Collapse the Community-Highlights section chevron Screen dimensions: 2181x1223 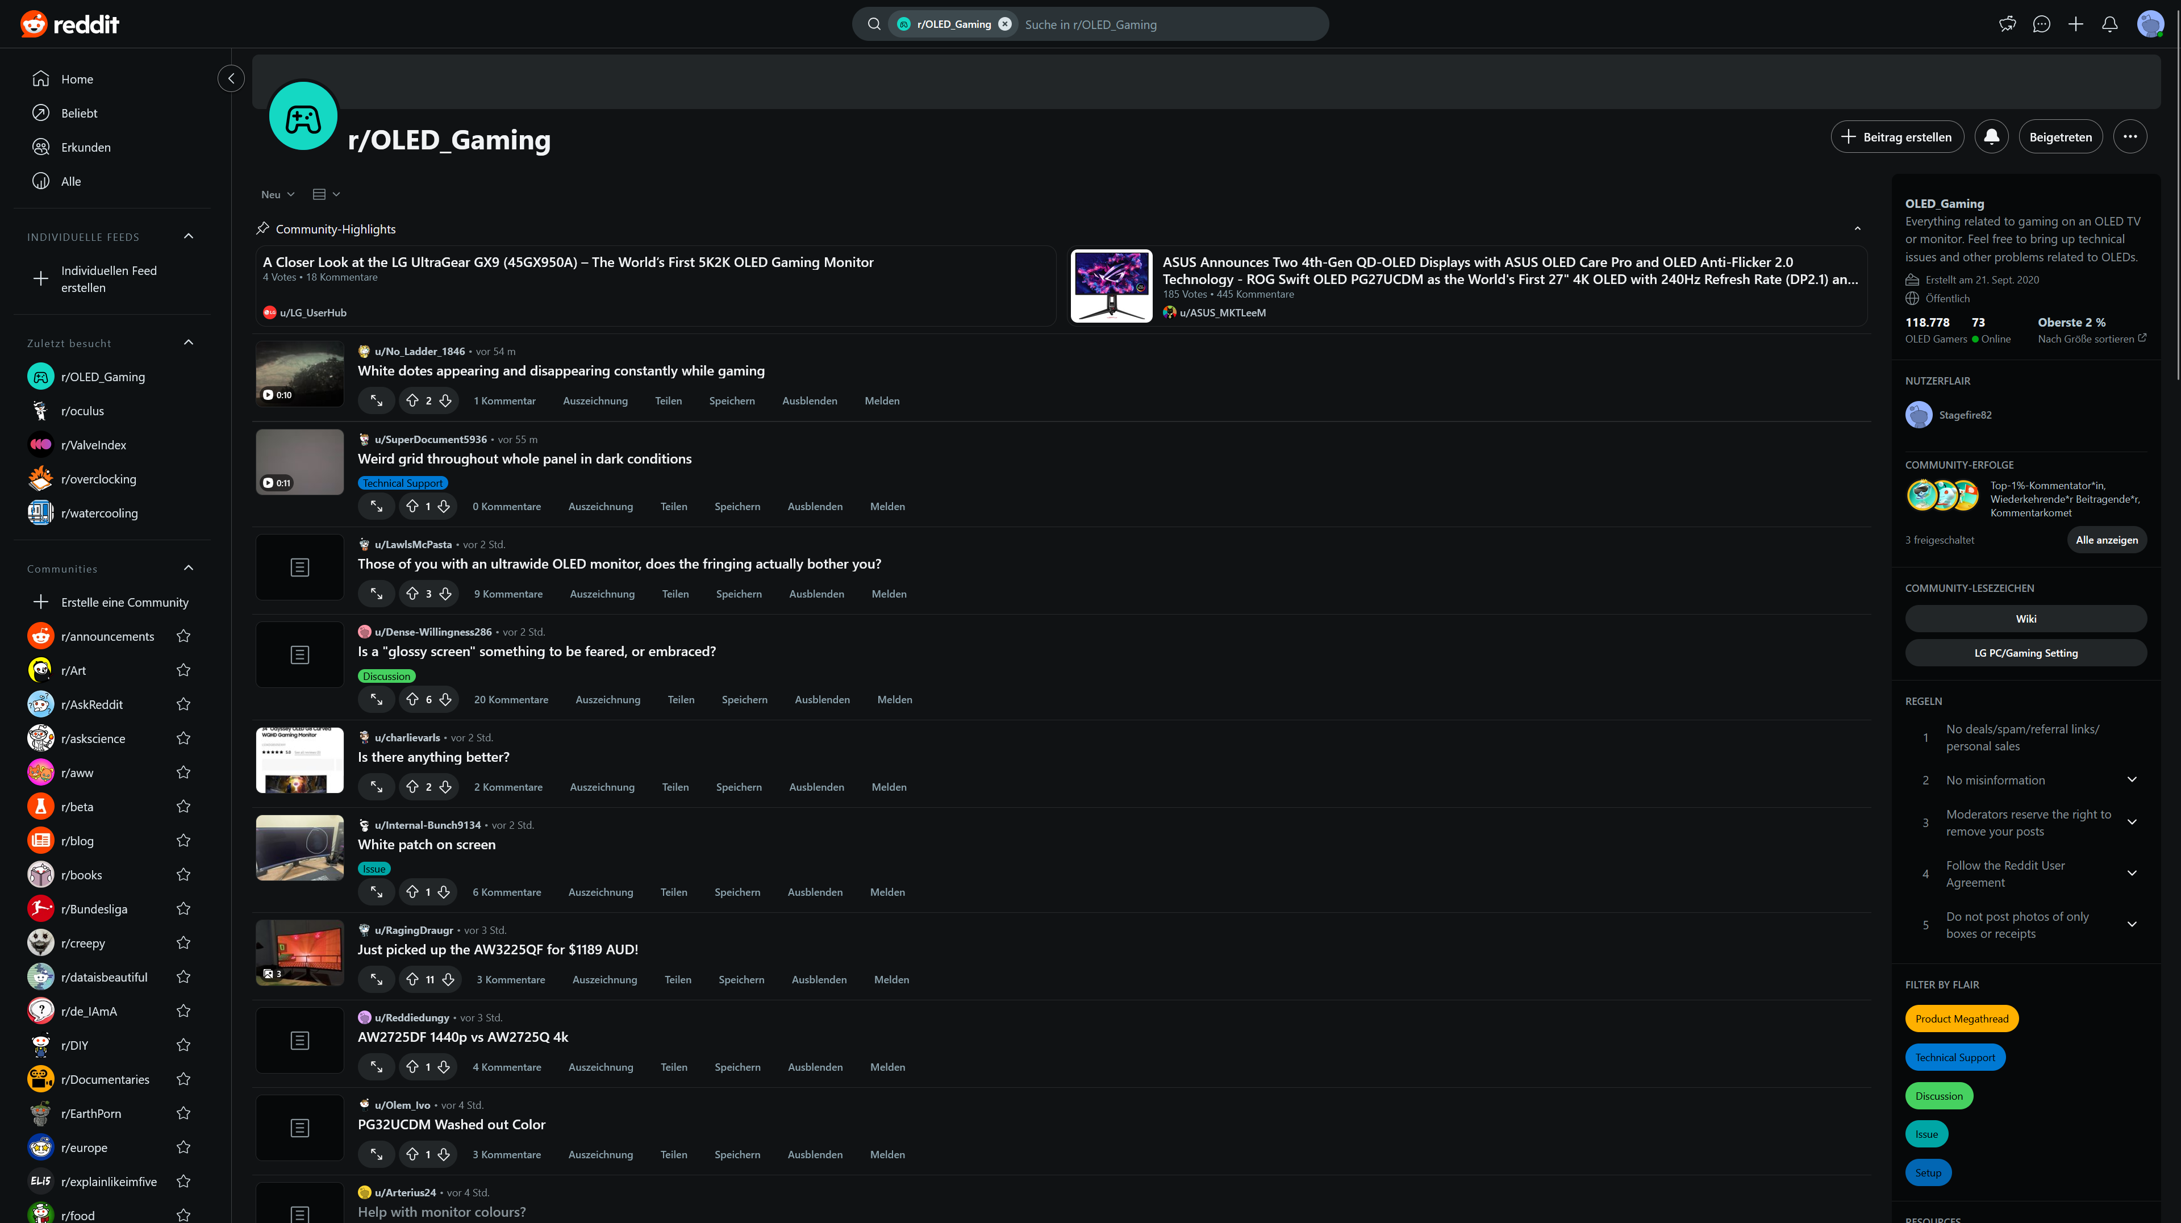pyautogui.click(x=1858, y=228)
